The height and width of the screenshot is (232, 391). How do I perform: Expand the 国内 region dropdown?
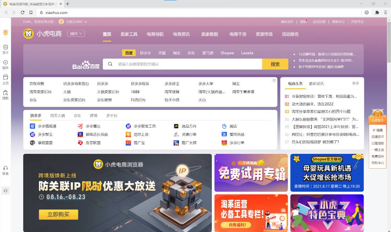tap(76, 34)
